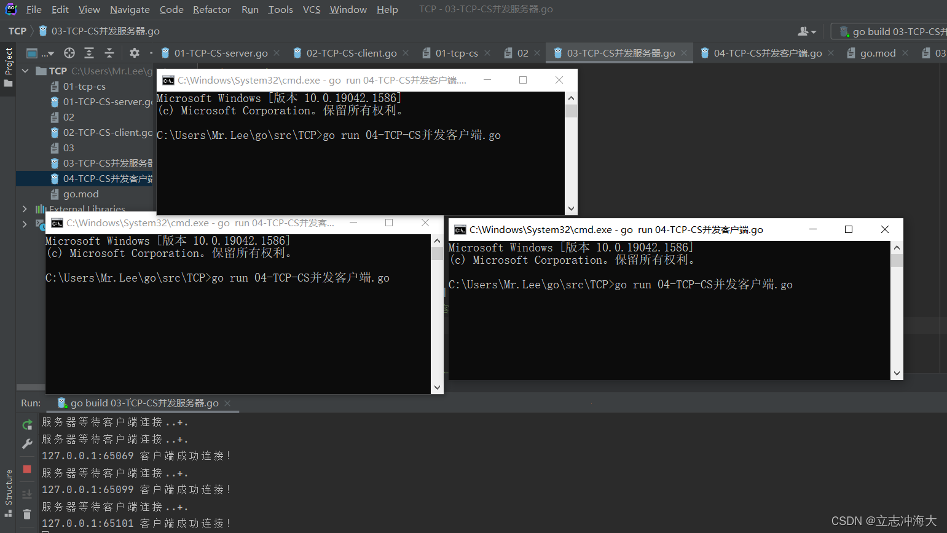This screenshot has height=533, width=947.
Task: Click console line 127.0.0.1:65099 客户端成功连接
Action: (x=136, y=490)
